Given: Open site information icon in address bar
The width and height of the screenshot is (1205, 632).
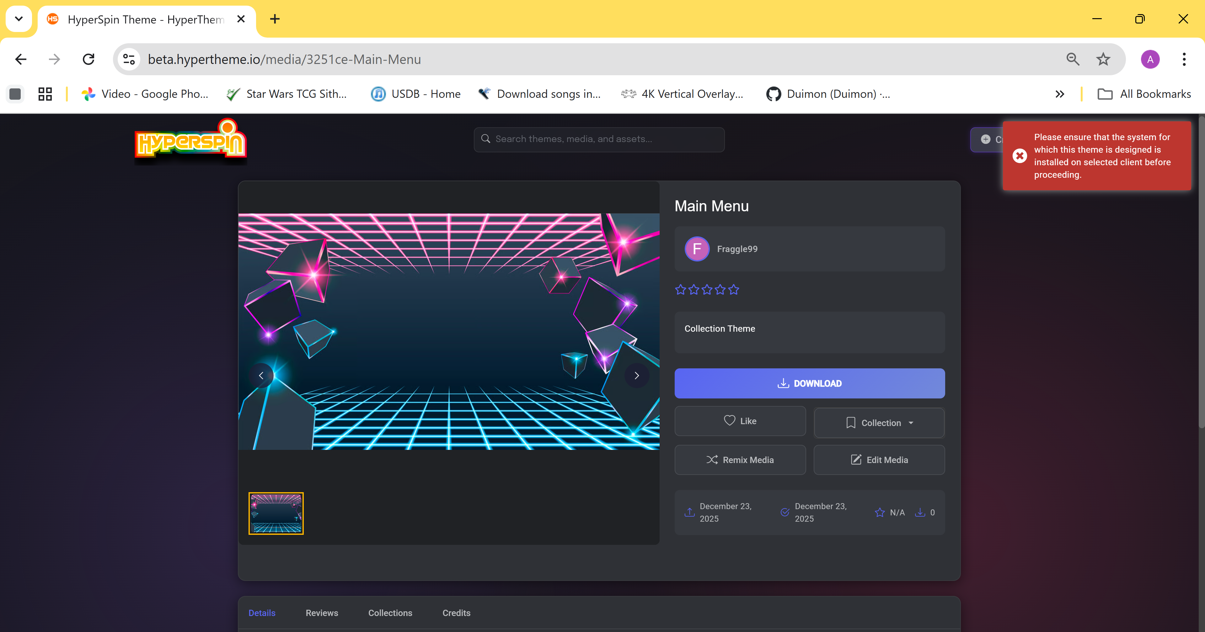Looking at the screenshot, I should pos(129,59).
